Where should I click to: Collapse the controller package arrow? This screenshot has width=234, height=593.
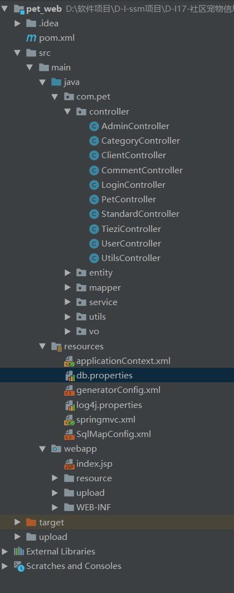pyautogui.click(x=67, y=112)
